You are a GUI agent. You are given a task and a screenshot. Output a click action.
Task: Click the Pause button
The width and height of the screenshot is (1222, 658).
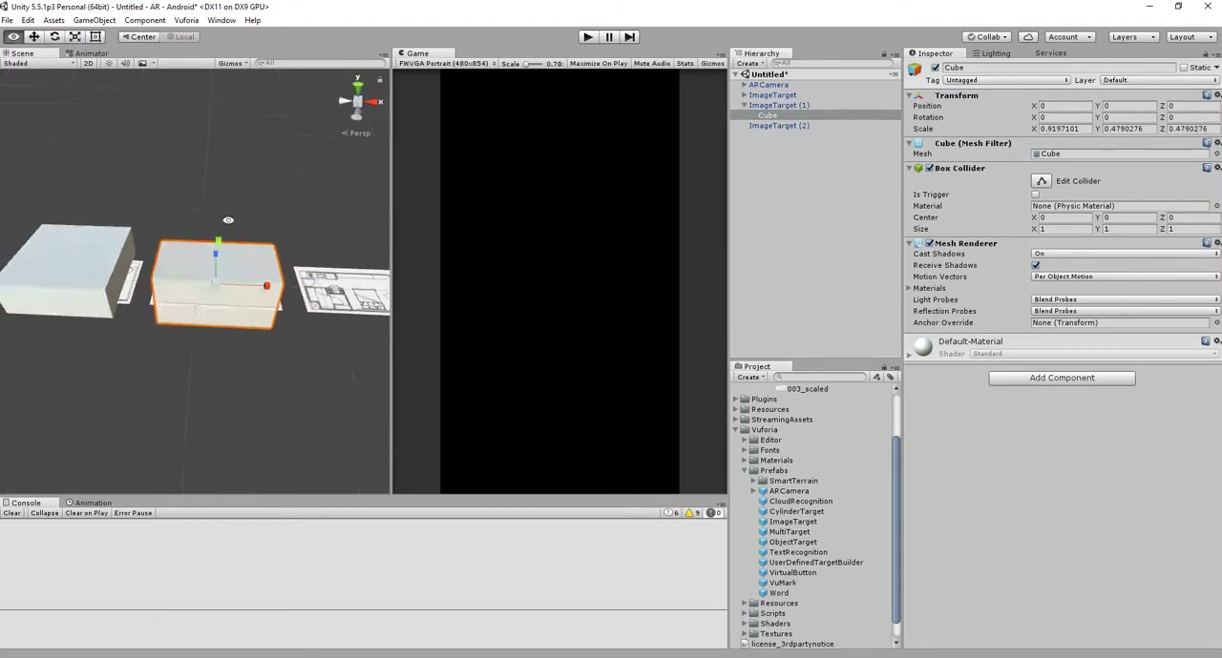pyautogui.click(x=608, y=36)
